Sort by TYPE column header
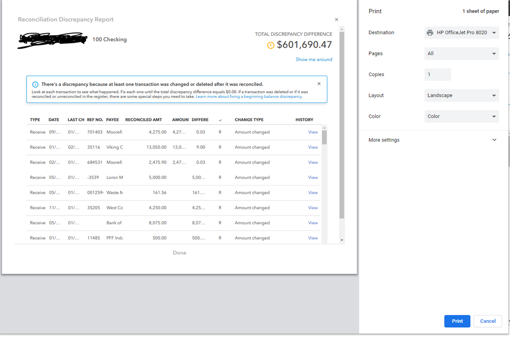 pyautogui.click(x=35, y=120)
